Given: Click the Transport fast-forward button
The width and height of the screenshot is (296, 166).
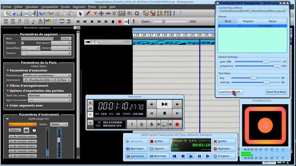Looking at the screenshot, I should [177, 104].
